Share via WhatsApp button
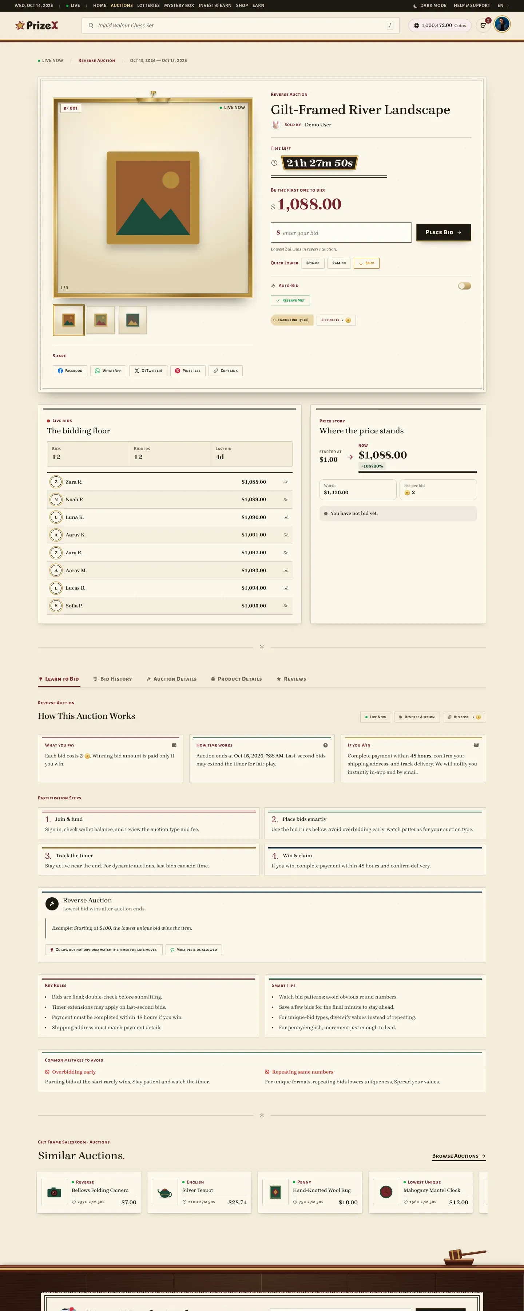 pyautogui.click(x=108, y=370)
